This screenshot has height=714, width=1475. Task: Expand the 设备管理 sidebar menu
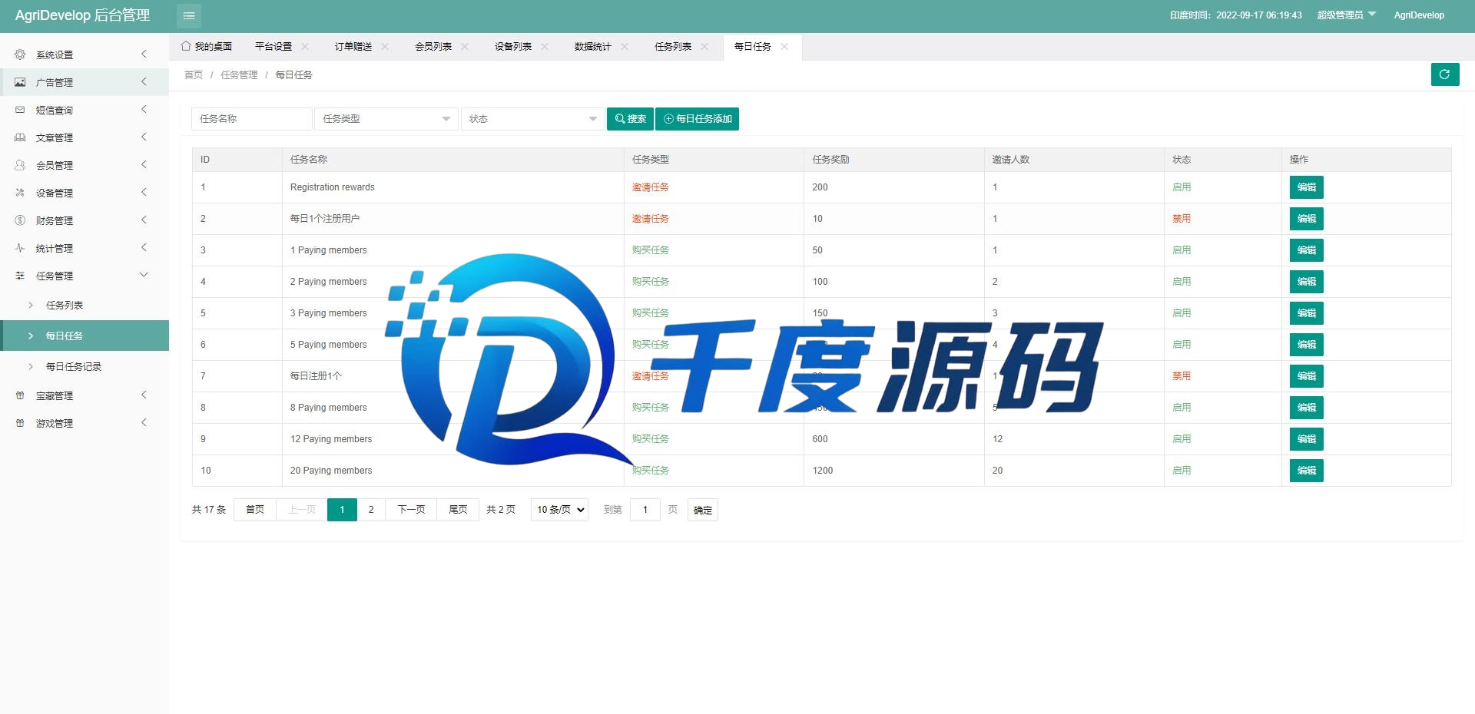pyautogui.click(x=85, y=193)
